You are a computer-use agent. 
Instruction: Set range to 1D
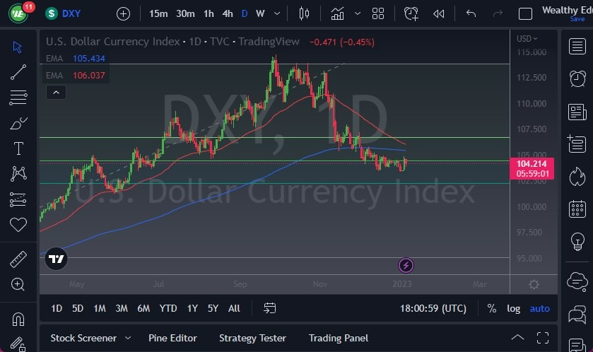57,308
